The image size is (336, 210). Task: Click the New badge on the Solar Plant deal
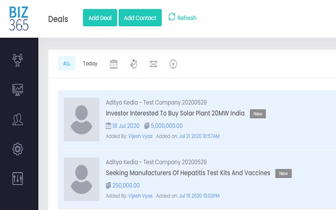point(258,114)
